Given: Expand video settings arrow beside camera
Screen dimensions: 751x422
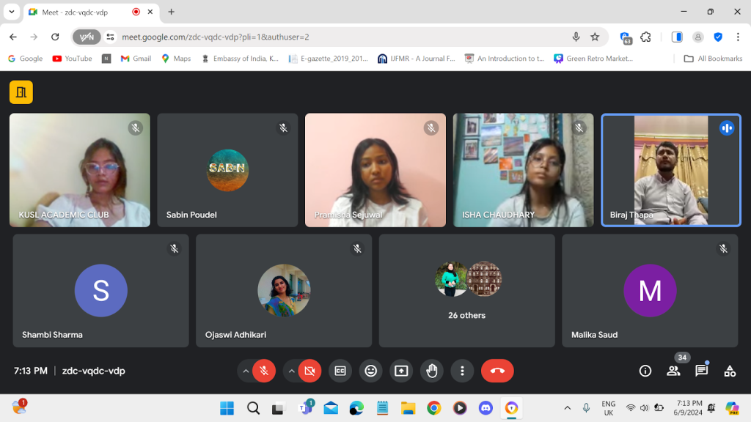Looking at the screenshot, I should [291, 371].
